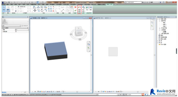The image size is (178, 97).
Task: Select the Offset tool
Action: pos(39,7)
